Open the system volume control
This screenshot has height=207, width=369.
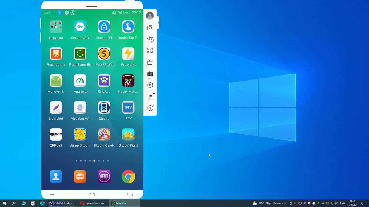point(337,203)
